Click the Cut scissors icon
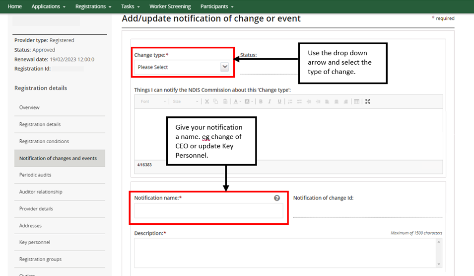 point(207,101)
